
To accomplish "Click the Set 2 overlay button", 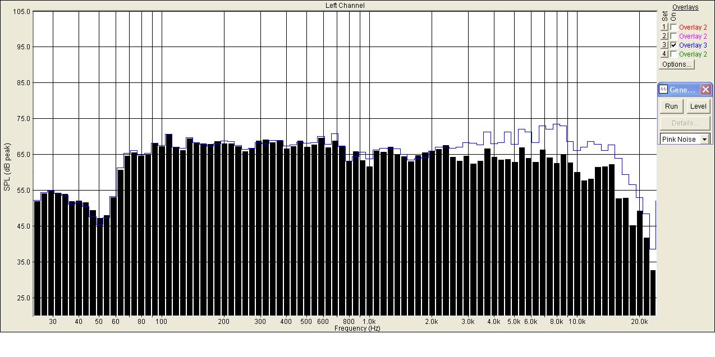I will [664, 36].
